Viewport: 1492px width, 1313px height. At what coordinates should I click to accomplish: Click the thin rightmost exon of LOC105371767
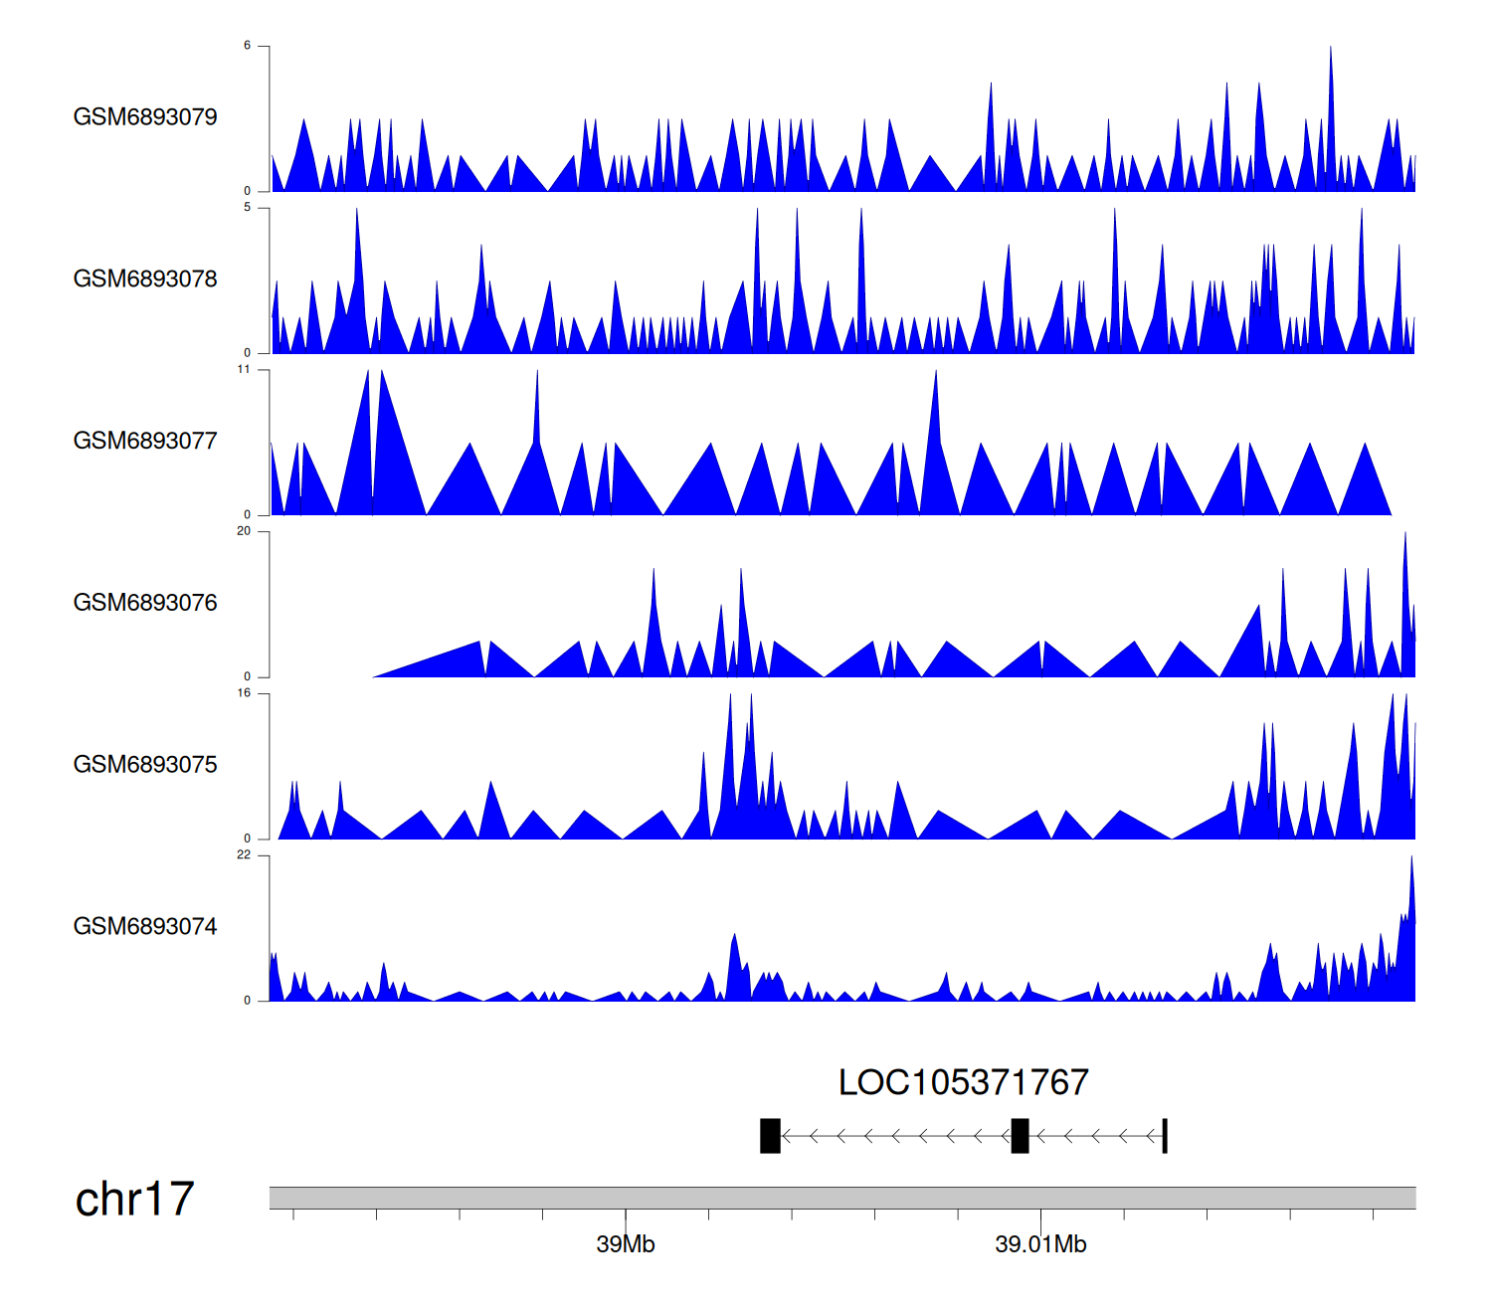1164,1136
